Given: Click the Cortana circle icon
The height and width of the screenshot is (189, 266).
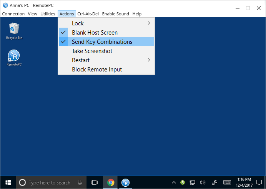Looking at the screenshot, I should pos(22,182).
